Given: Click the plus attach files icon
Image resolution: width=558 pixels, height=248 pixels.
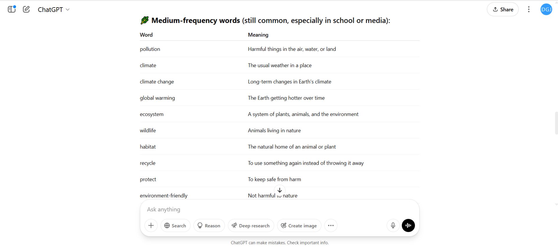Looking at the screenshot, I should click(x=151, y=225).
